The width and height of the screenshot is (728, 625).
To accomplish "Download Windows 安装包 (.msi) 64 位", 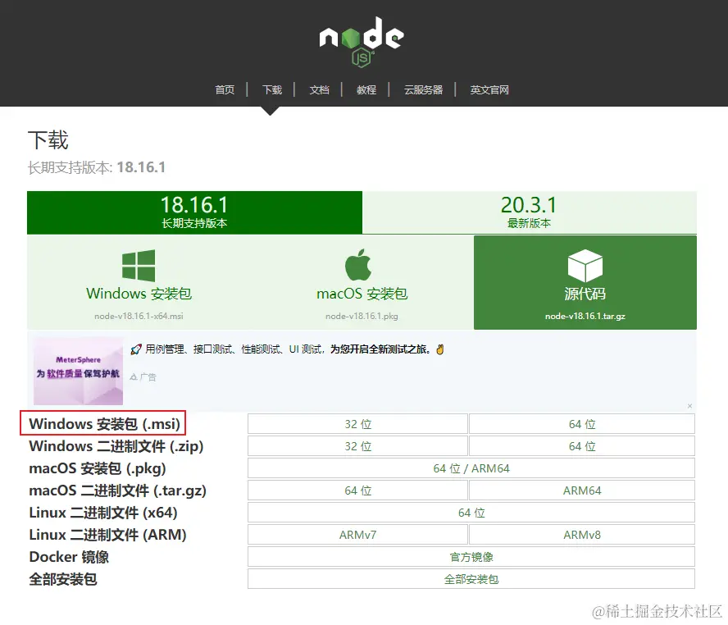I will [582, 423].
